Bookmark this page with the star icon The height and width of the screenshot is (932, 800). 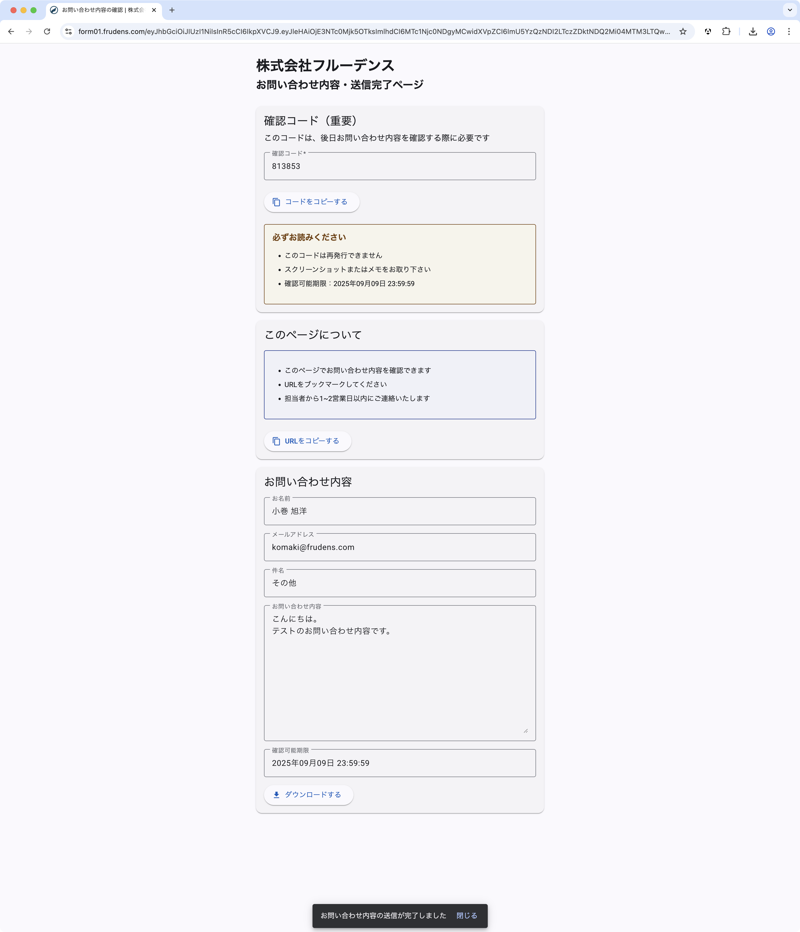click(x=682, y=31)
